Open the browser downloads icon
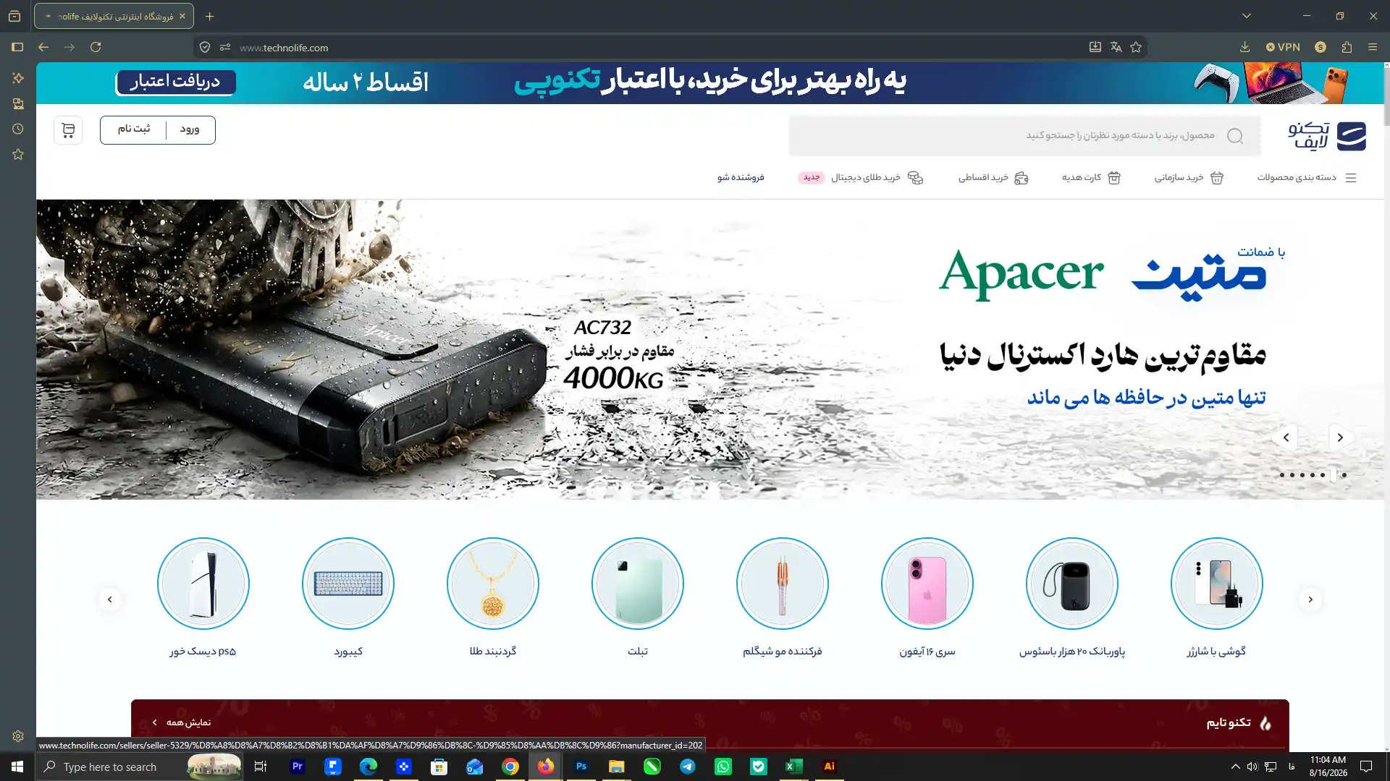This screenshot has height=781, width=1390. coord(1244,47)
